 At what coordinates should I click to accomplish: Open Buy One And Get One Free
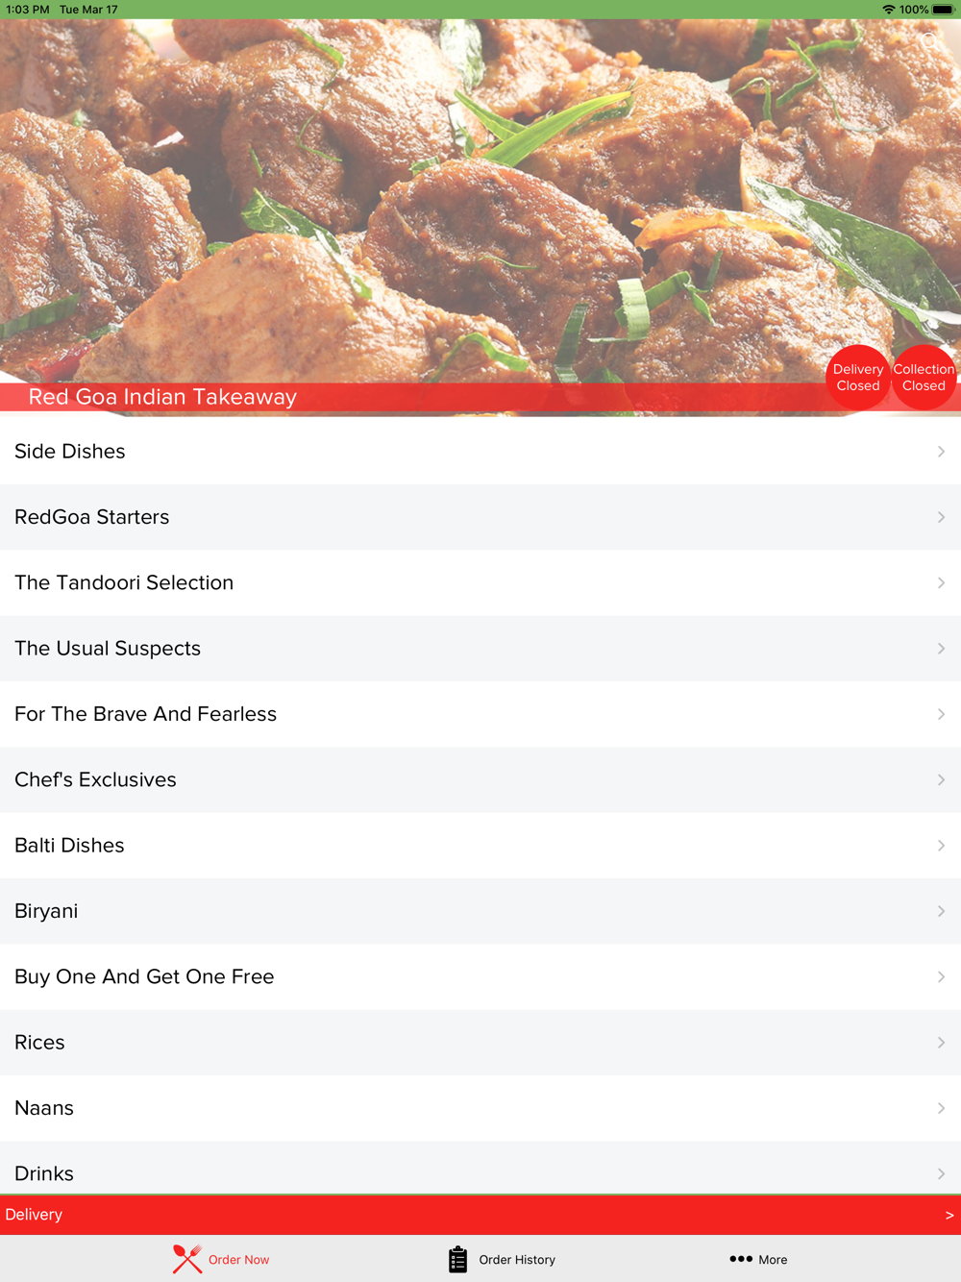click(x=480, y=976)
